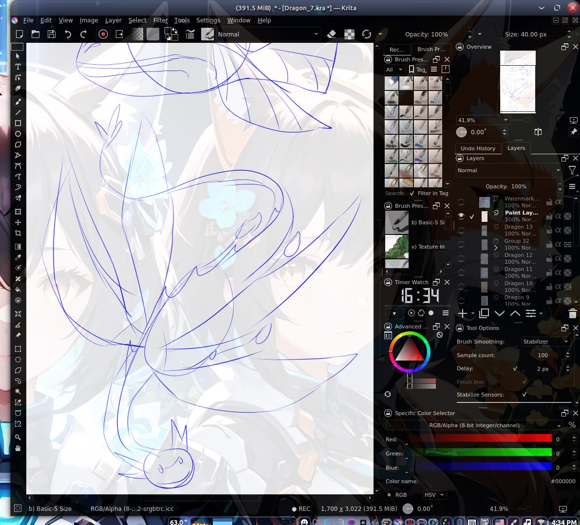Toggle preserve alpha in the toolbar
The height and width of the screenshot is (525, 580).
[349, 35]
